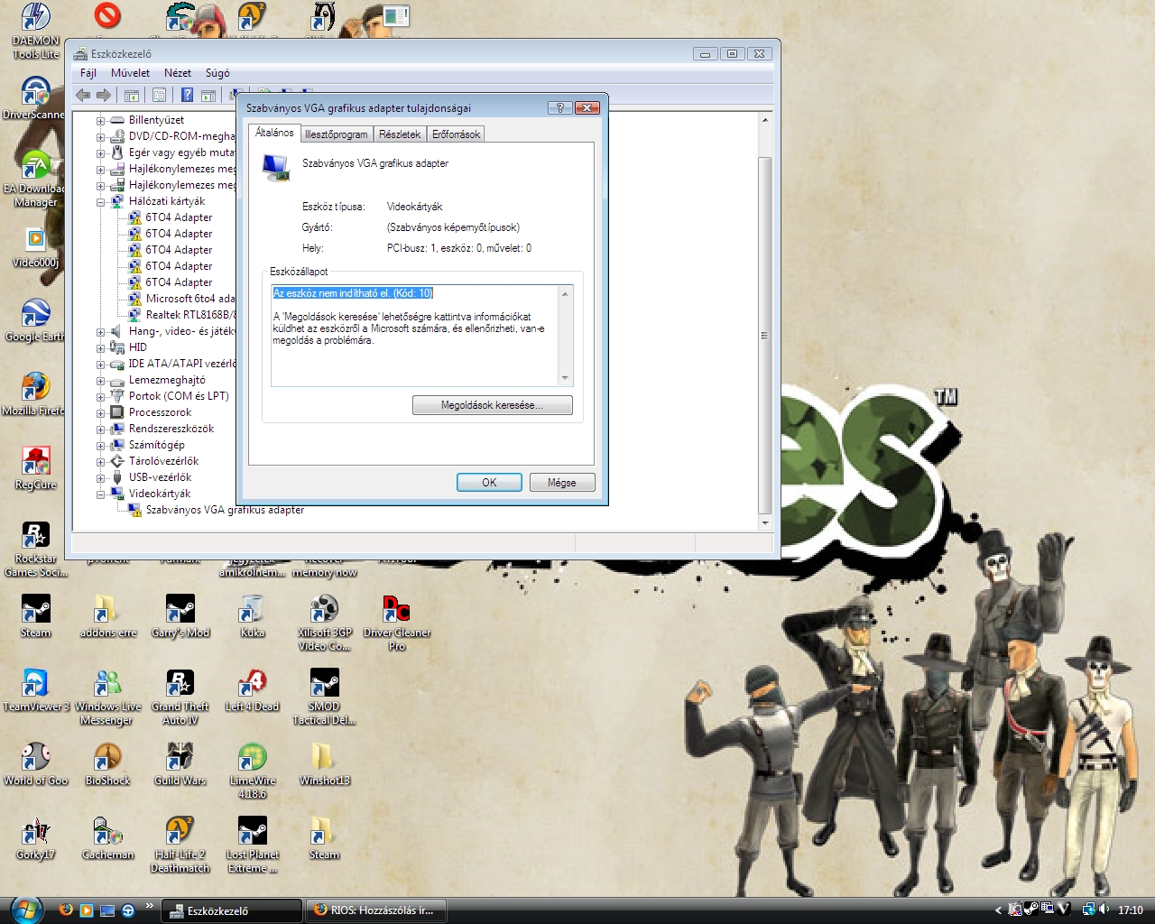Click the Megoldások keresése... button

click(493, 405)
